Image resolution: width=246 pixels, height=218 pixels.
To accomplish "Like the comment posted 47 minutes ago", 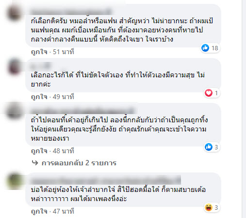I will point(39,211).
